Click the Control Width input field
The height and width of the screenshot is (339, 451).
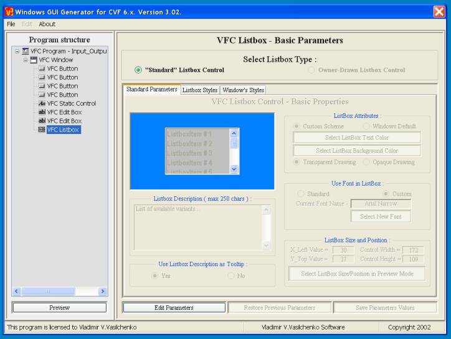(x=414, y=250)
